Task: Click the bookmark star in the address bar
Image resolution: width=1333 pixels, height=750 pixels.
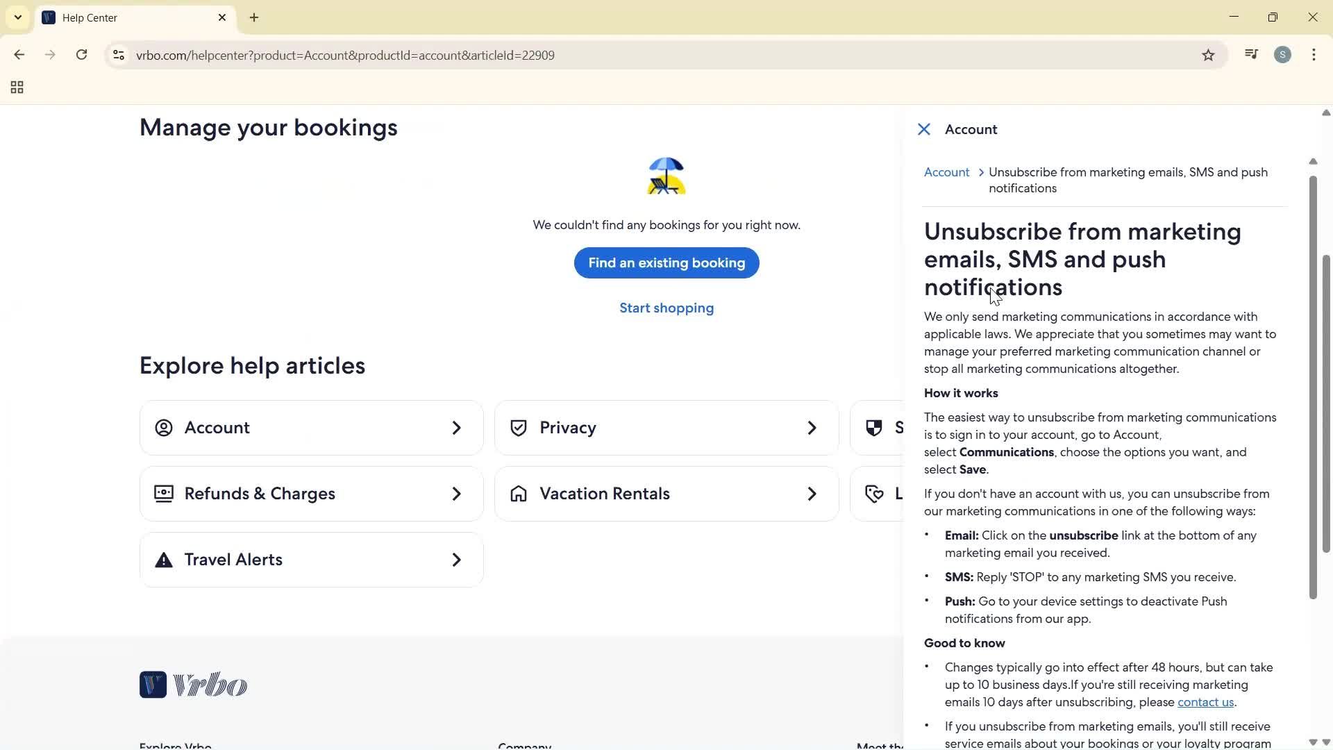Action: (1208, 55)
